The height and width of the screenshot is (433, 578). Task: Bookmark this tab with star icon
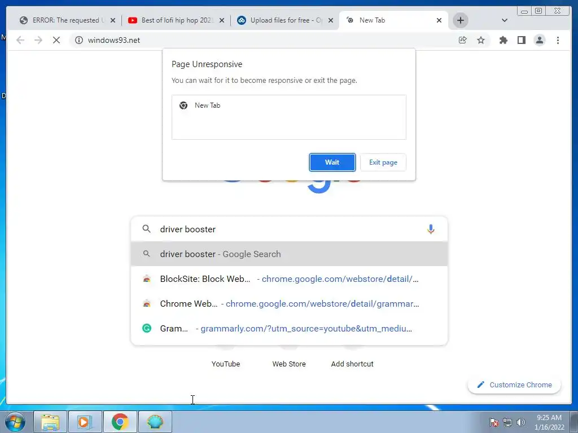(x=481, y=40)
